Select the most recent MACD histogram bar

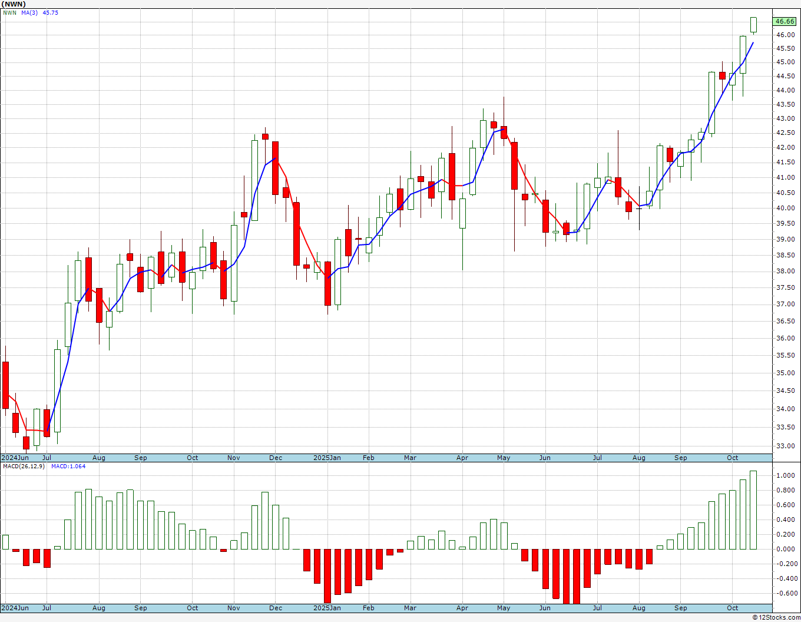point(753,510)
